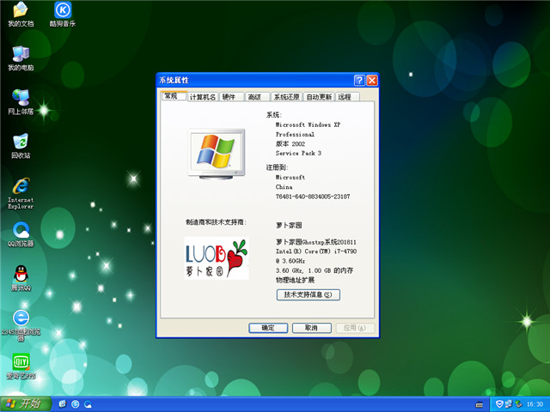This screenshot has width=550, height=412.
Task: Click the text '版本 2002'
Action: click(290, 143)
